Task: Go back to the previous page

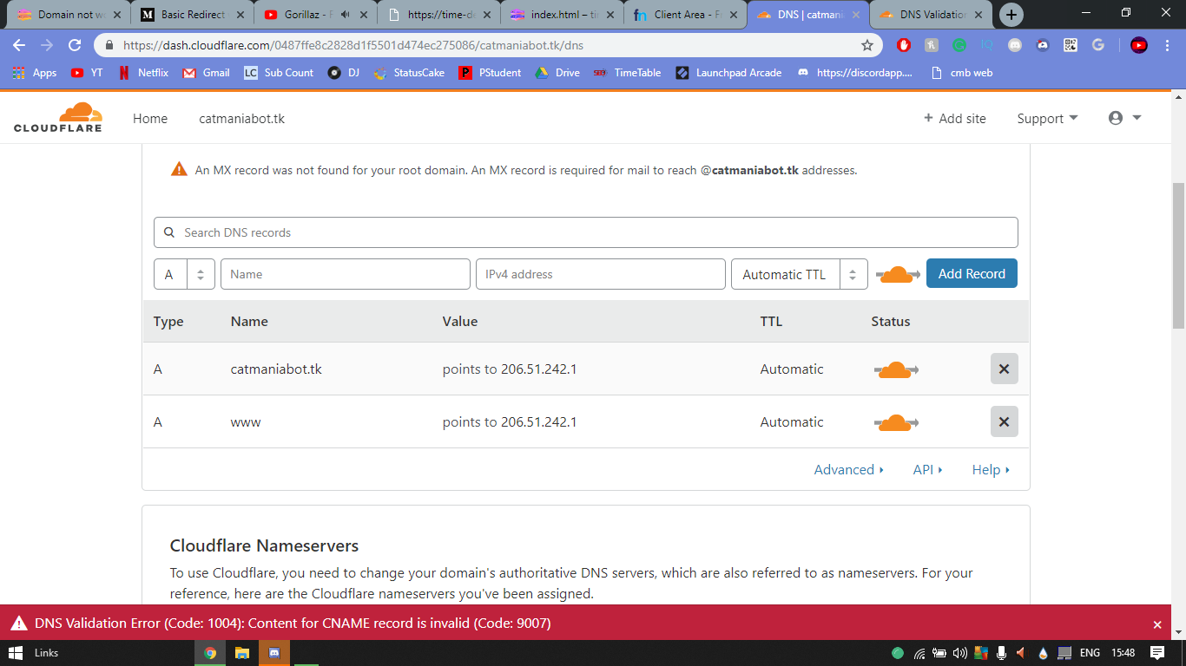Action: click(19, 45)
